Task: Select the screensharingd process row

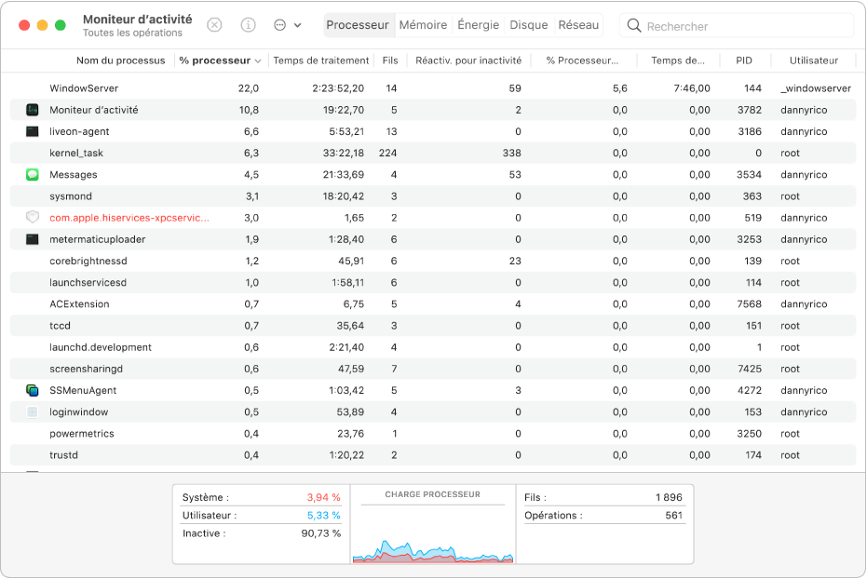Action: coord(433,369)
